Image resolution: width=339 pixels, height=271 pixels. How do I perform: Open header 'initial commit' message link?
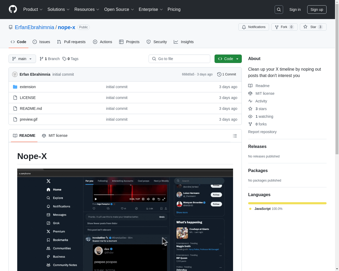click(x=63, y=74)
